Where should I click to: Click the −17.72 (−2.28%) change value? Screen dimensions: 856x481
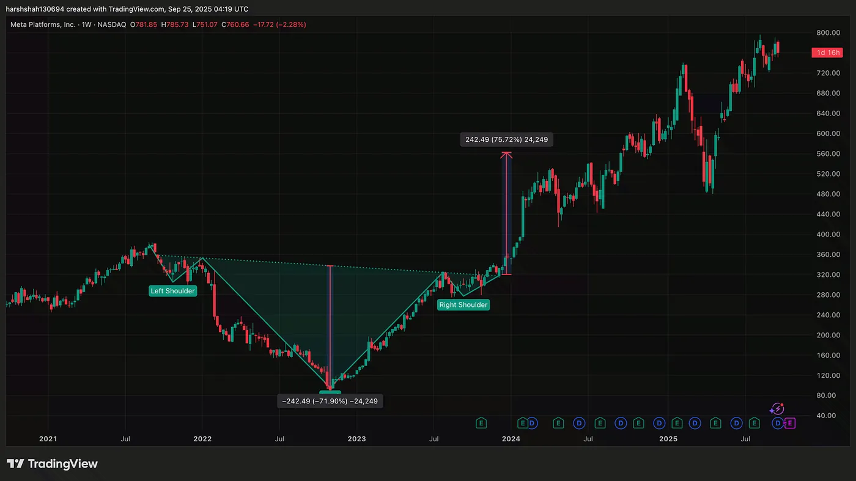click(280, 24)
